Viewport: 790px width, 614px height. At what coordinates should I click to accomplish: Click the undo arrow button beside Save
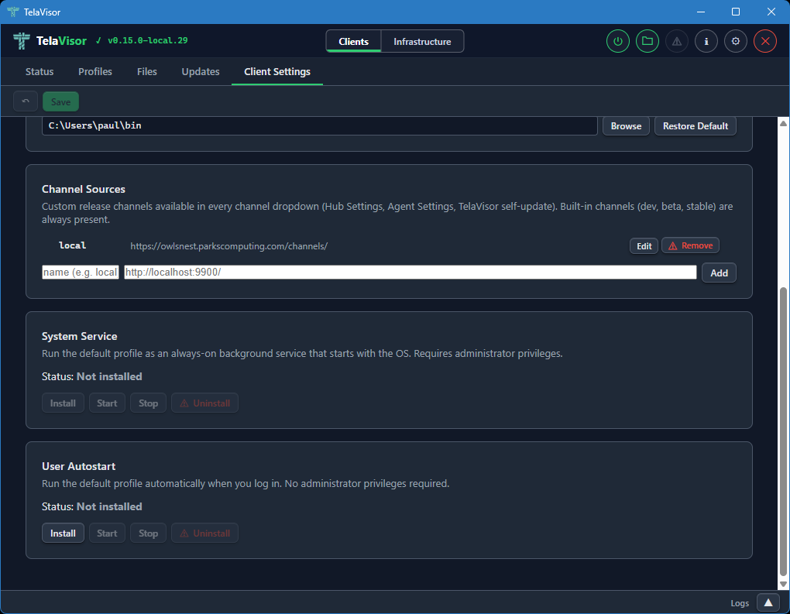point(26,101)
